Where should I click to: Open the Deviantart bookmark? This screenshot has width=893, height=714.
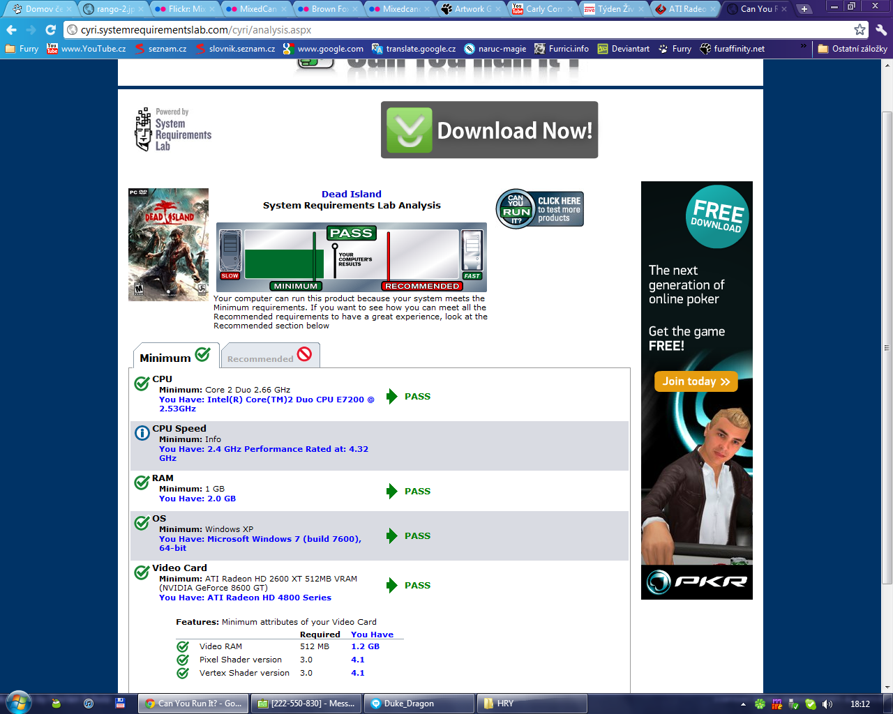click(x=624, y=49)
